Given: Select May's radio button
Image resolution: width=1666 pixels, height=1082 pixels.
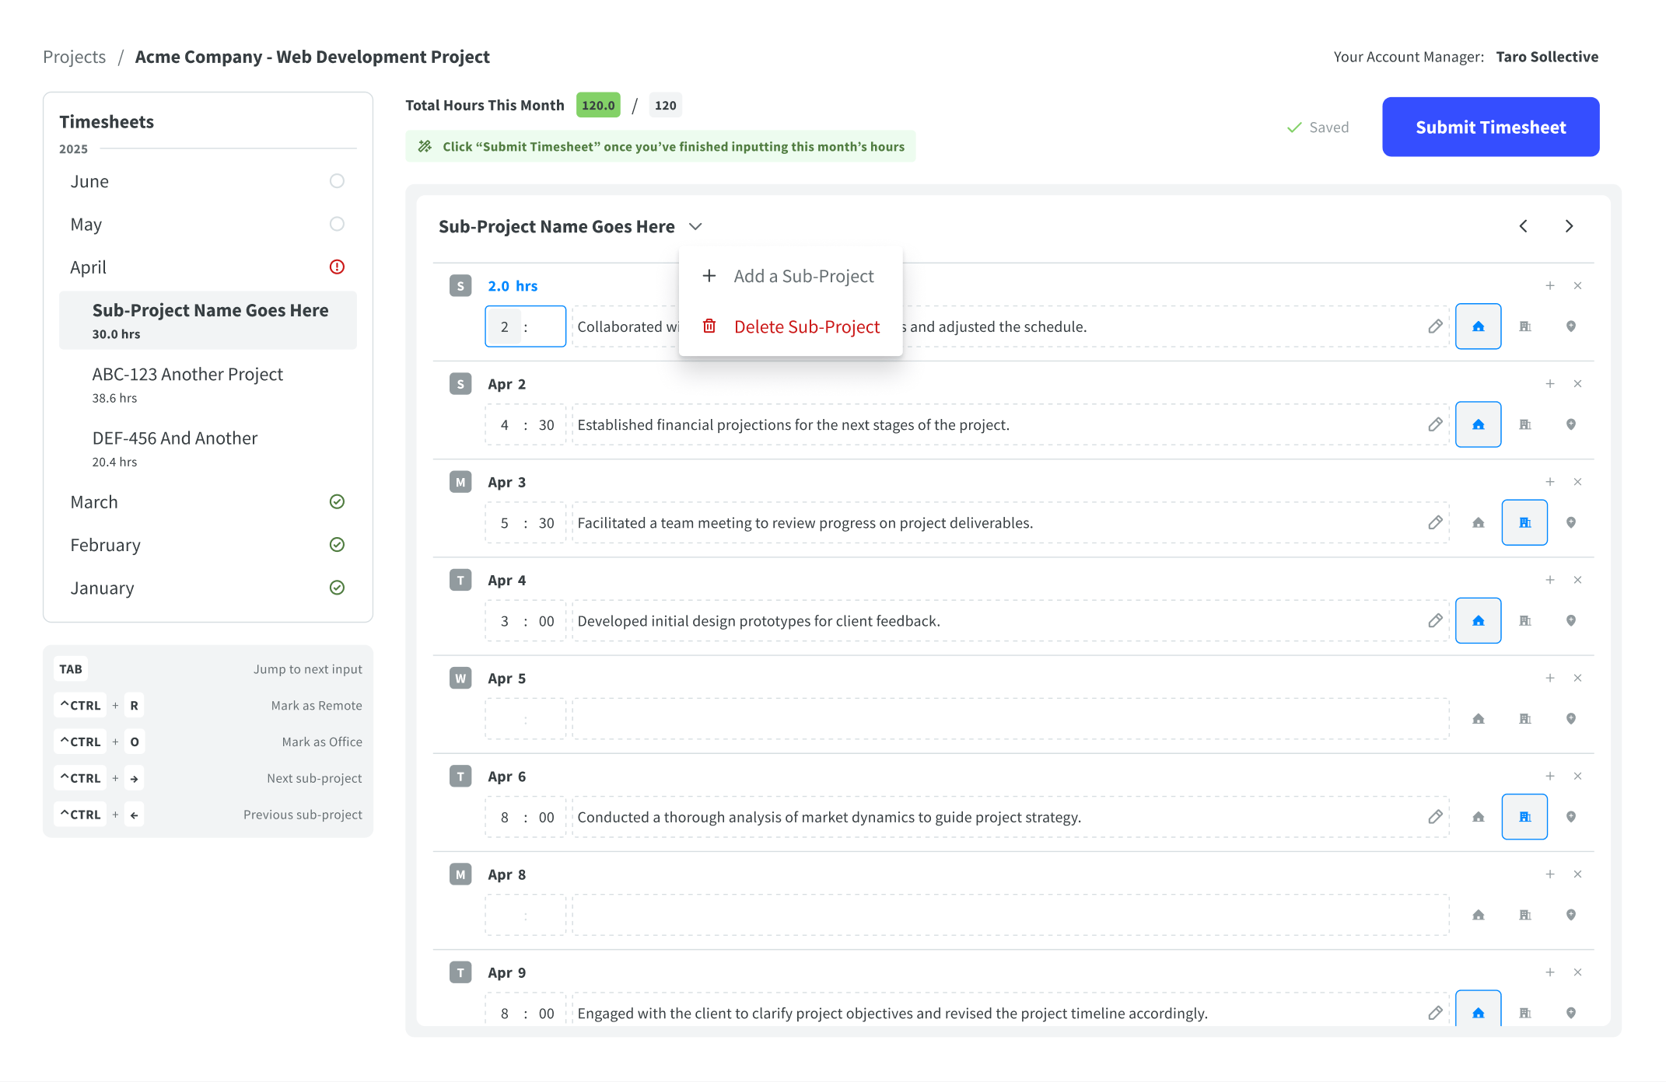Looking at the screenshot, I should click(337, 223).
